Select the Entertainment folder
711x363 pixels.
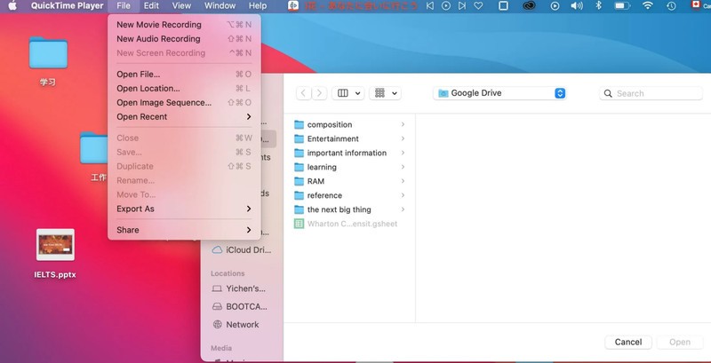pos(349,138)
